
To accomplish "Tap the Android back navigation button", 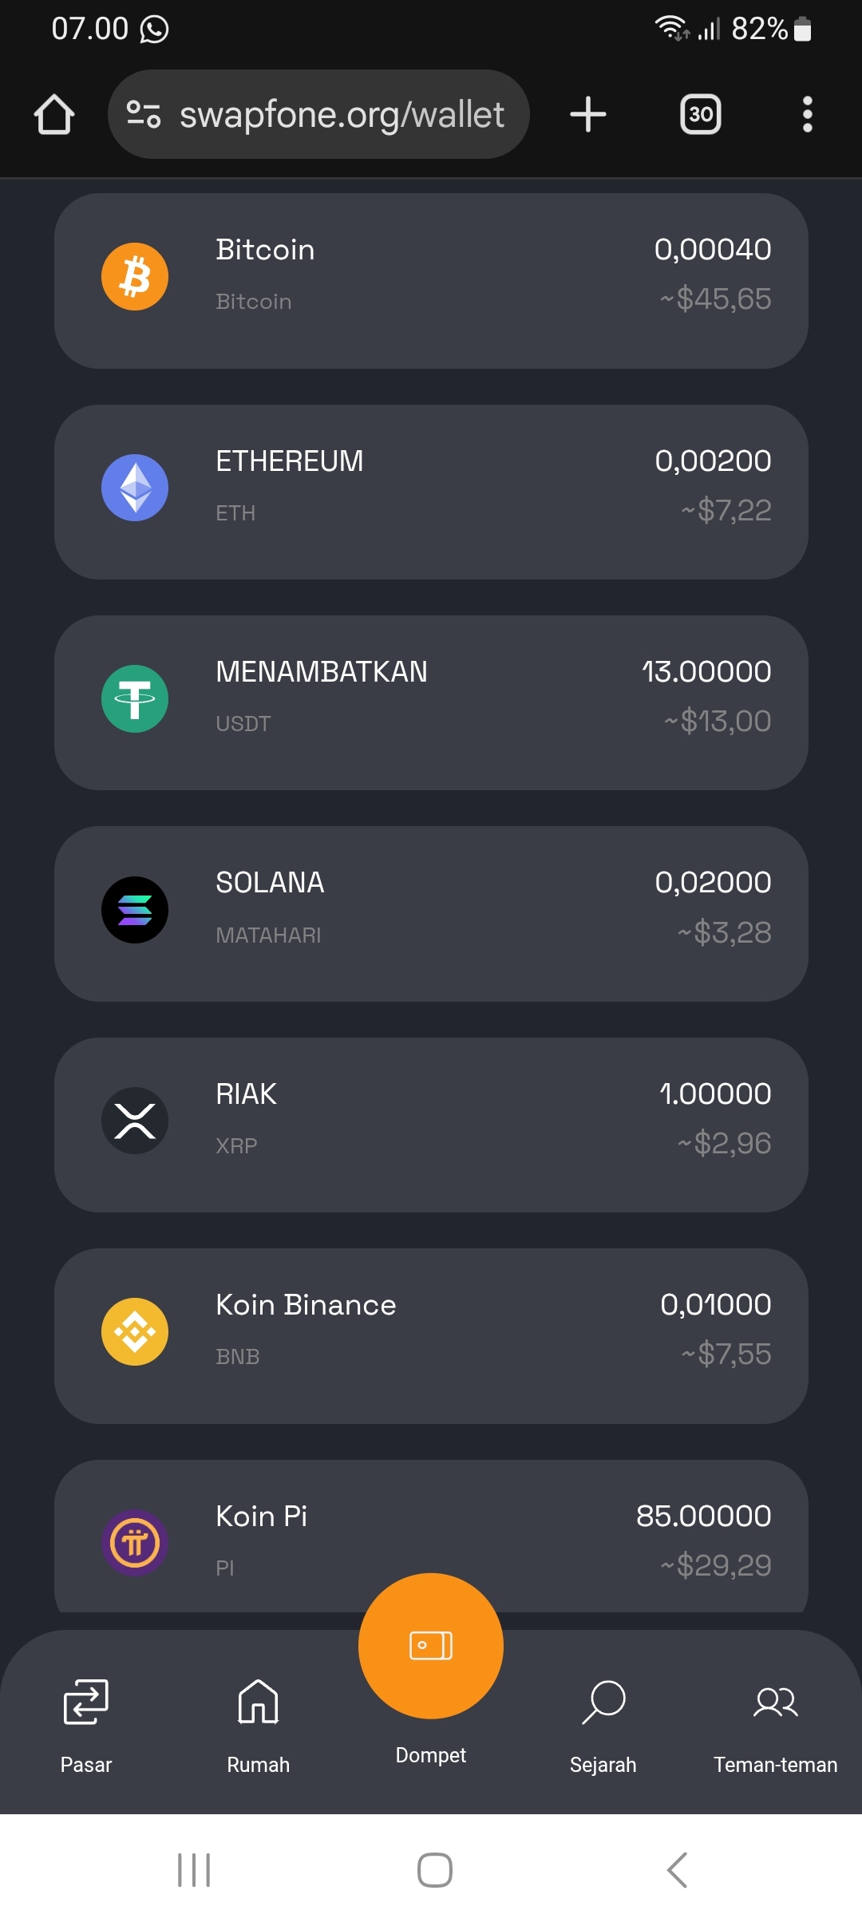I will point(677,1869).
